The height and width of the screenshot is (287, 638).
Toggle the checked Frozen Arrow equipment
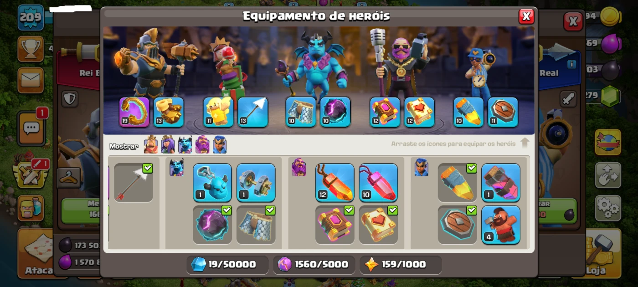pos(134,183)
